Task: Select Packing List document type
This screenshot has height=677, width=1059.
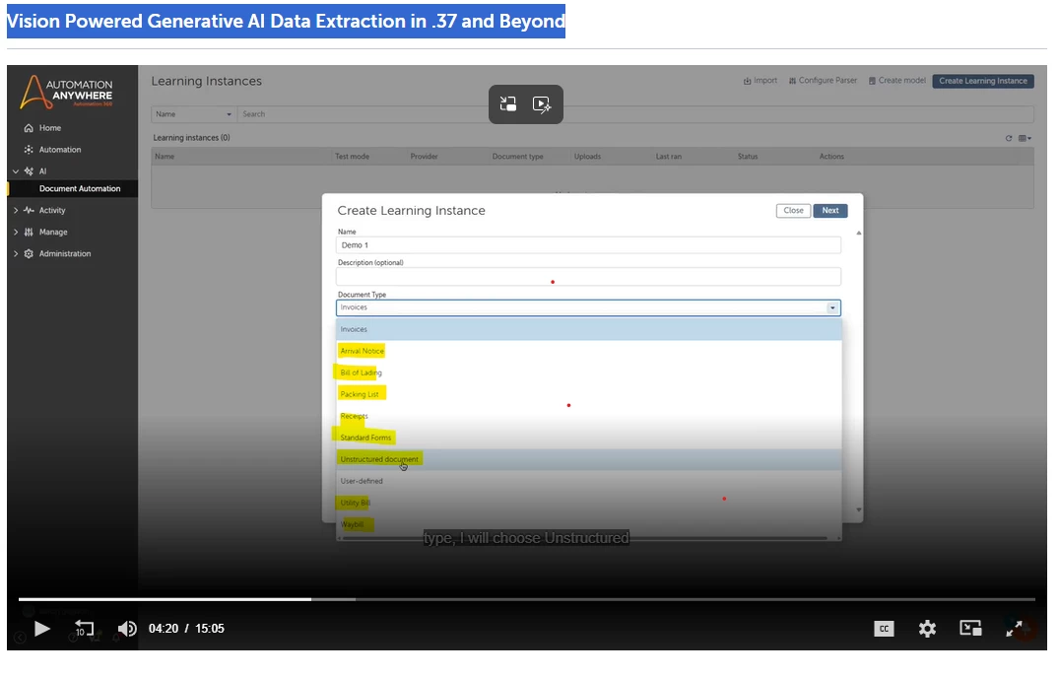Action: (588, 394)
